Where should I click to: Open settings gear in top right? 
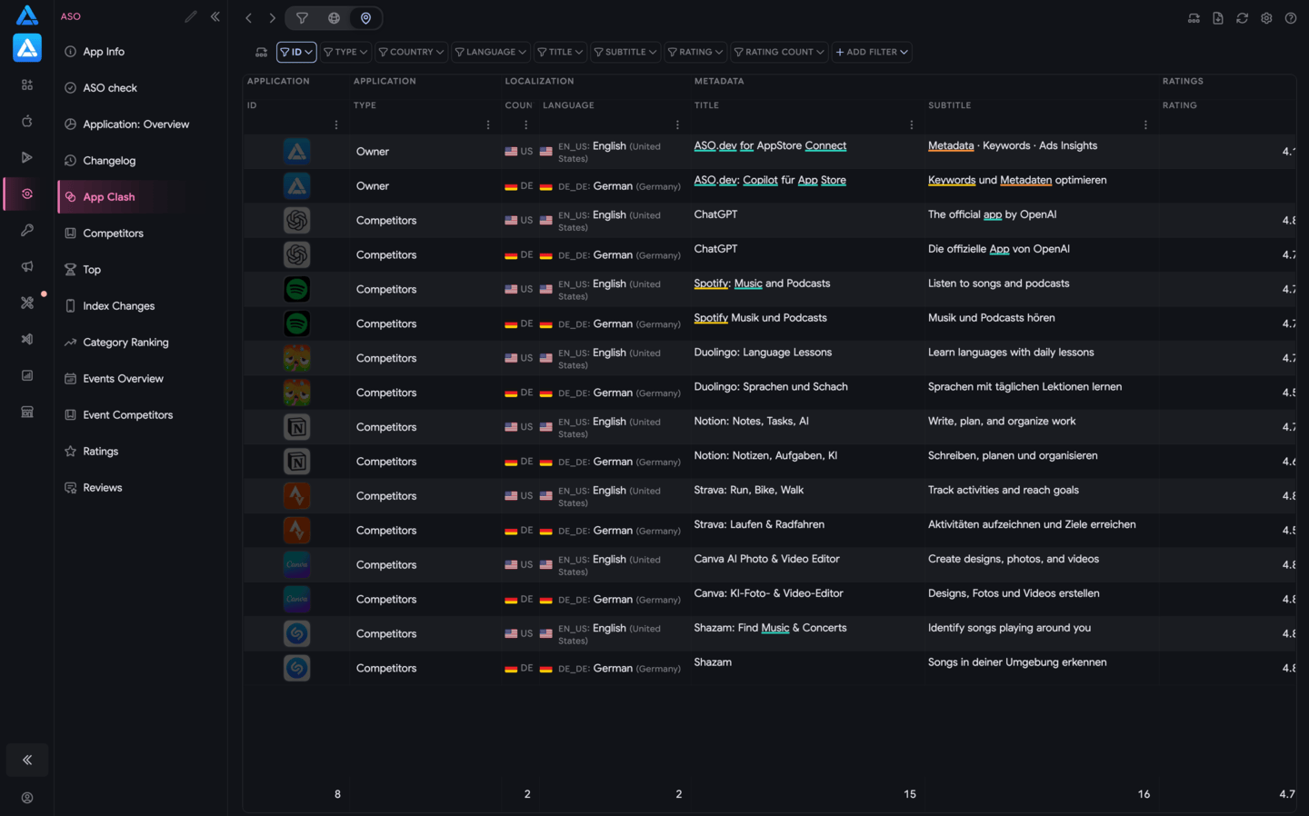(x=1266, y=18)
